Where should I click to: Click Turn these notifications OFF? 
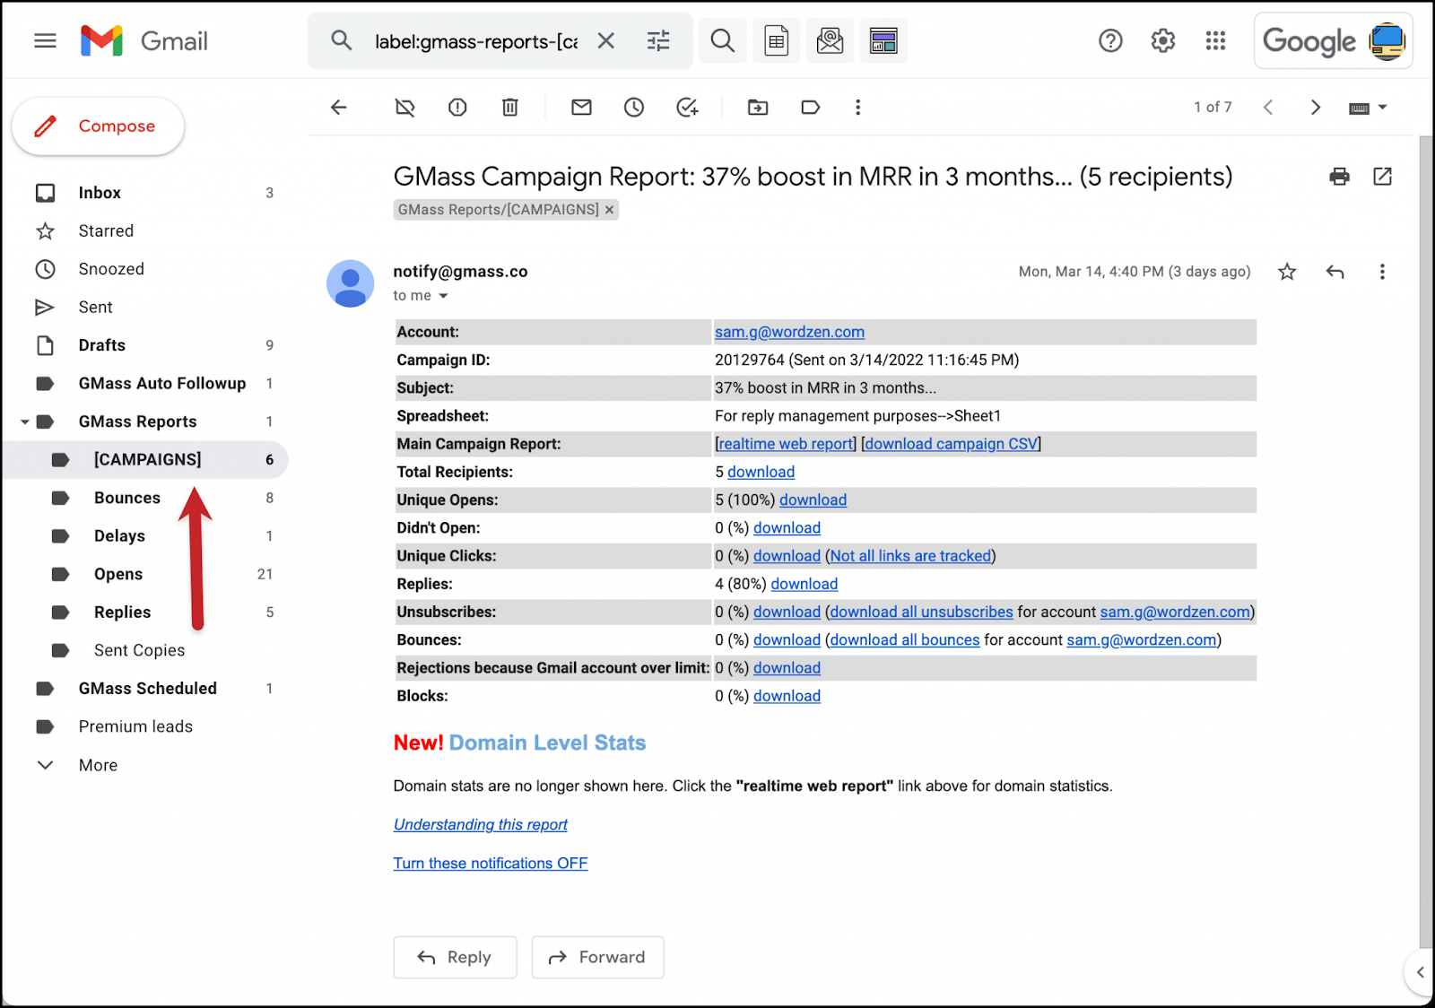[491, 864]
